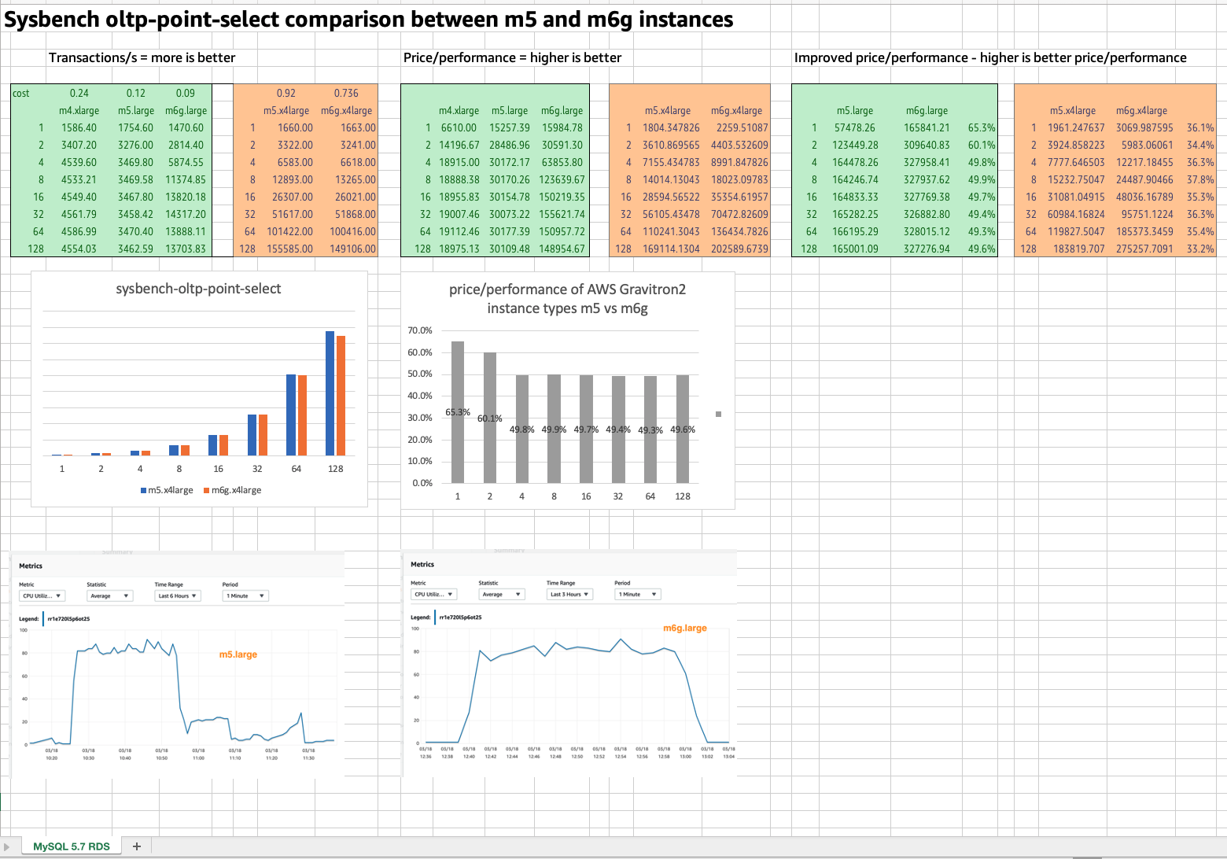
Task: Select the cell with value 1586.40
Action: tap(79, 127)
